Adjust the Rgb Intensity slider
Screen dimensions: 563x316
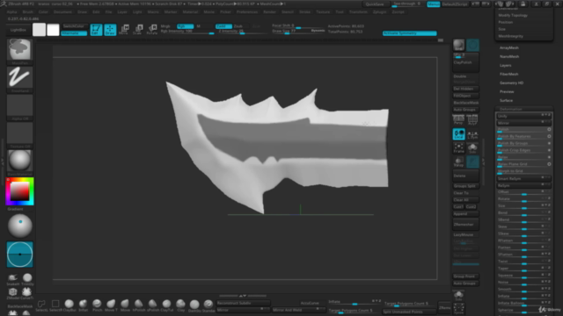point(186,32)
